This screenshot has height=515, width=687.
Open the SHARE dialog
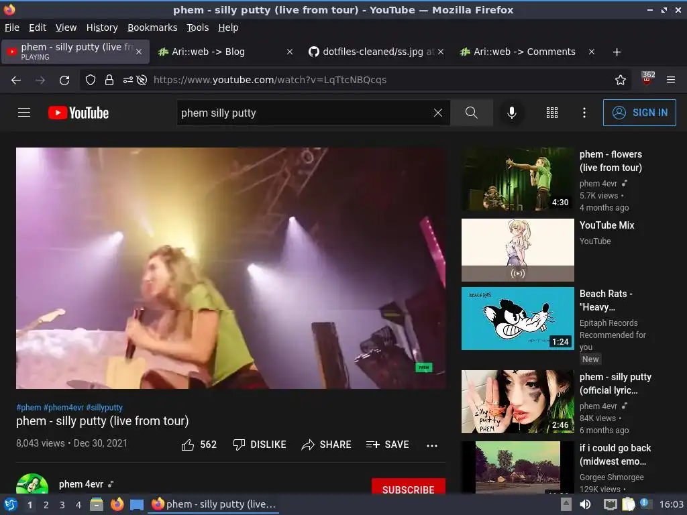[327, 445]
